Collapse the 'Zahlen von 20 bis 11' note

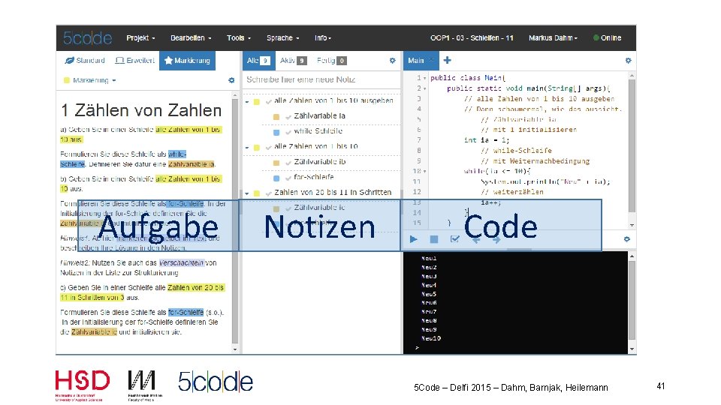pyautogui.click(x=247, y=193)
